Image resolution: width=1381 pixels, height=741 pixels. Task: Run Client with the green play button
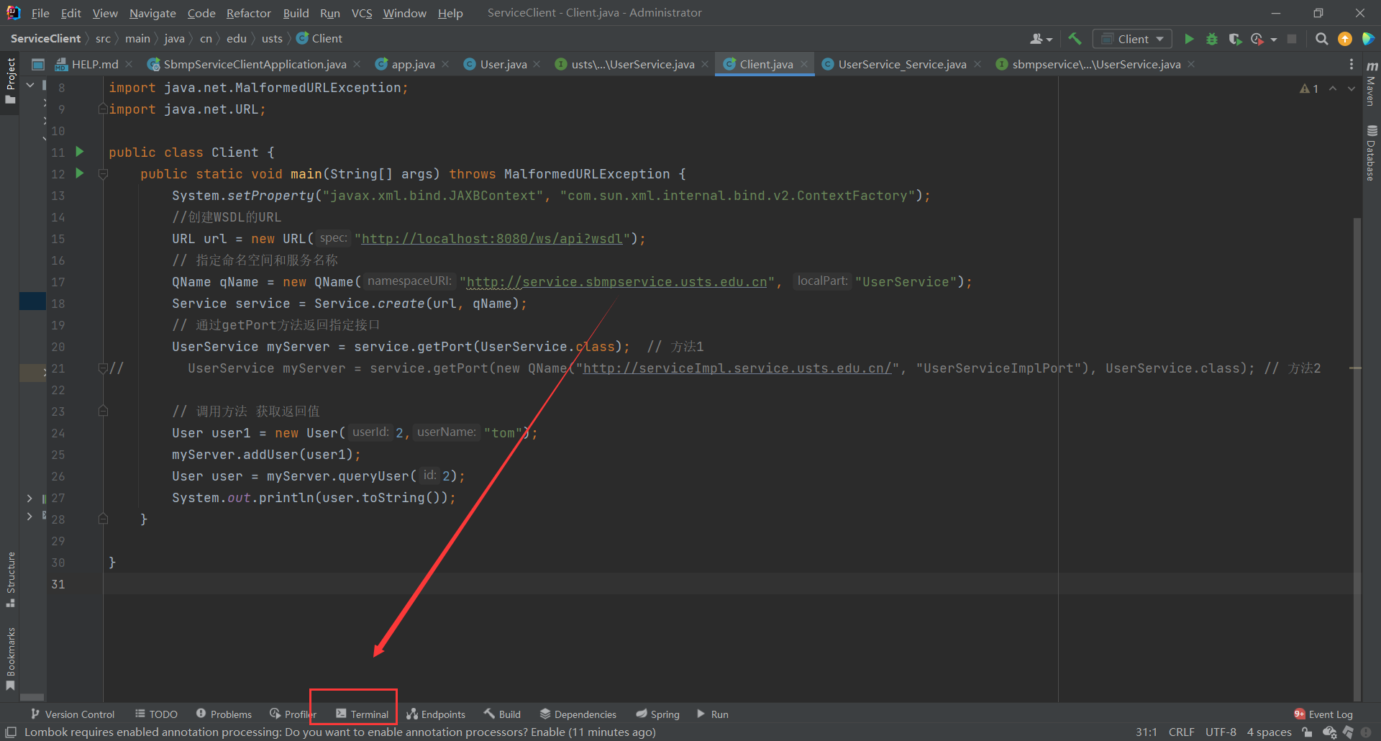[x=1189, y=39]
